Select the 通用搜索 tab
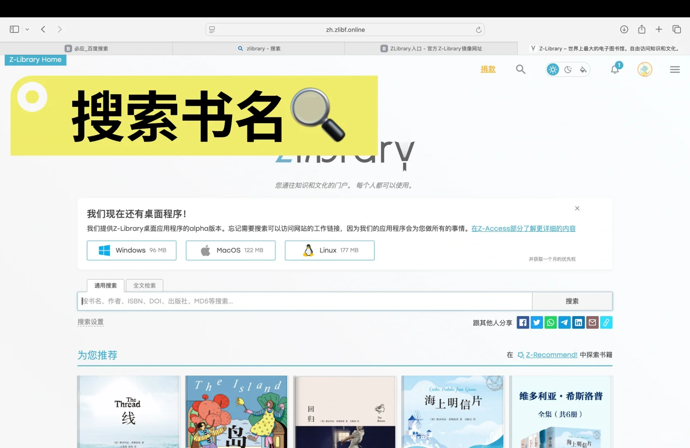The image size is (690, 448). click(x=105, y=285)
